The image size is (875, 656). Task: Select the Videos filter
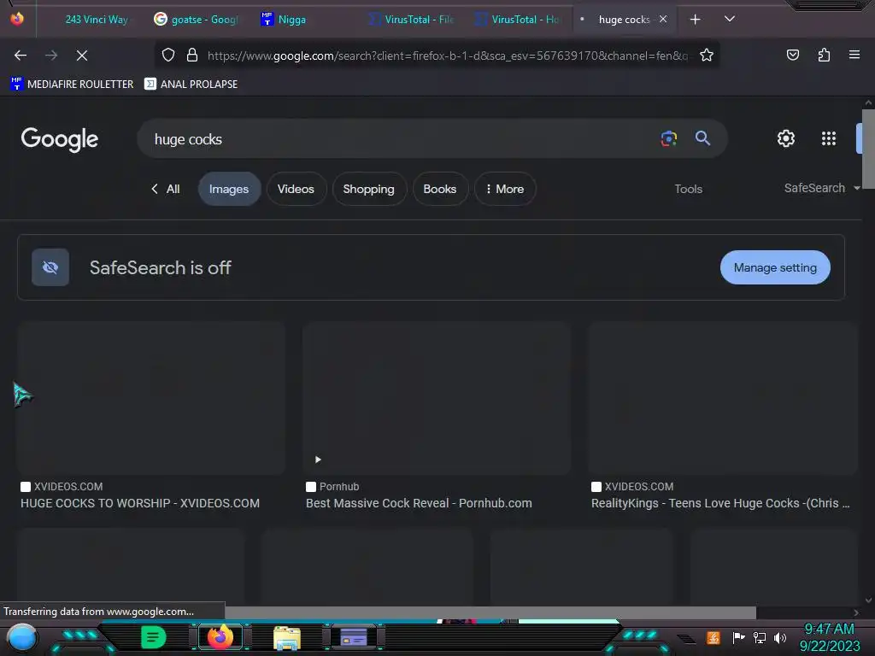(x=296, y=189)
